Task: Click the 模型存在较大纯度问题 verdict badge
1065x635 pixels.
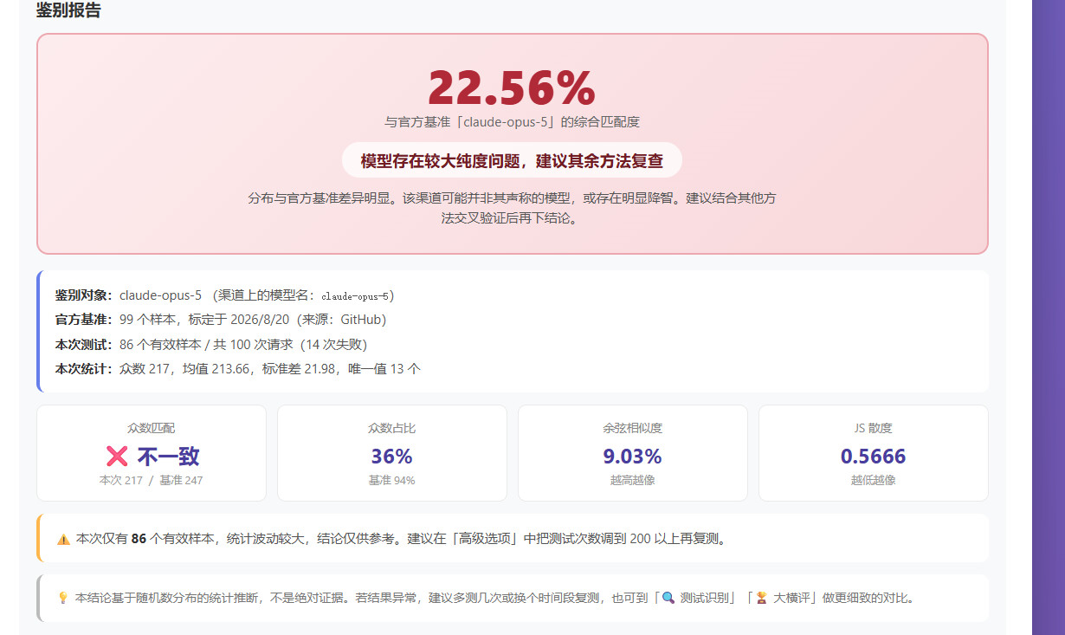Action: tap(512, 160)
